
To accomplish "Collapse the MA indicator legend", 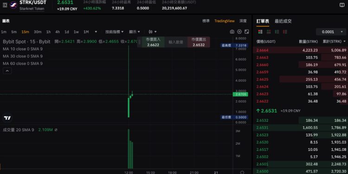I will [x=7, y=71].
